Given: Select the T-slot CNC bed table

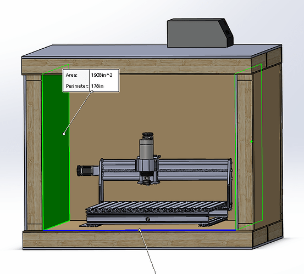Looking at the screenshot, I should click(x=156, y=207).
